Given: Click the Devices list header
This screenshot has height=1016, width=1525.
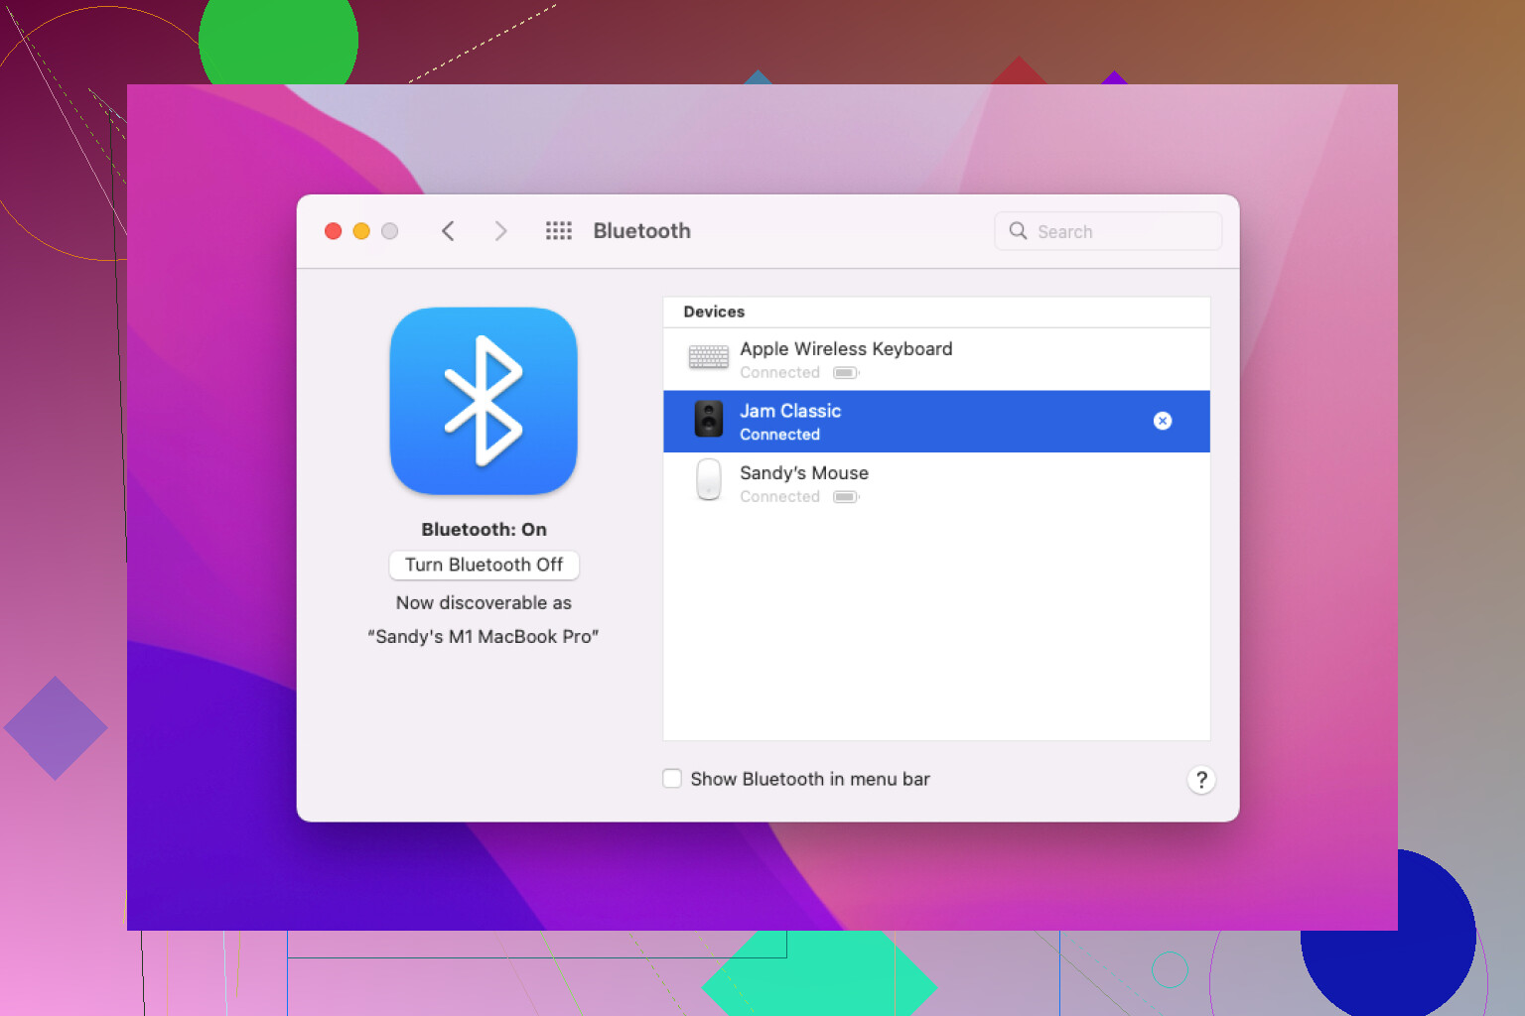Looking at the screenshot, I should tap(936, 312).
